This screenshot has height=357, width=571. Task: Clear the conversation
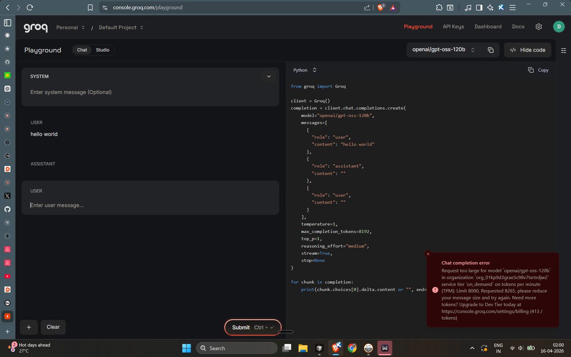53,327
